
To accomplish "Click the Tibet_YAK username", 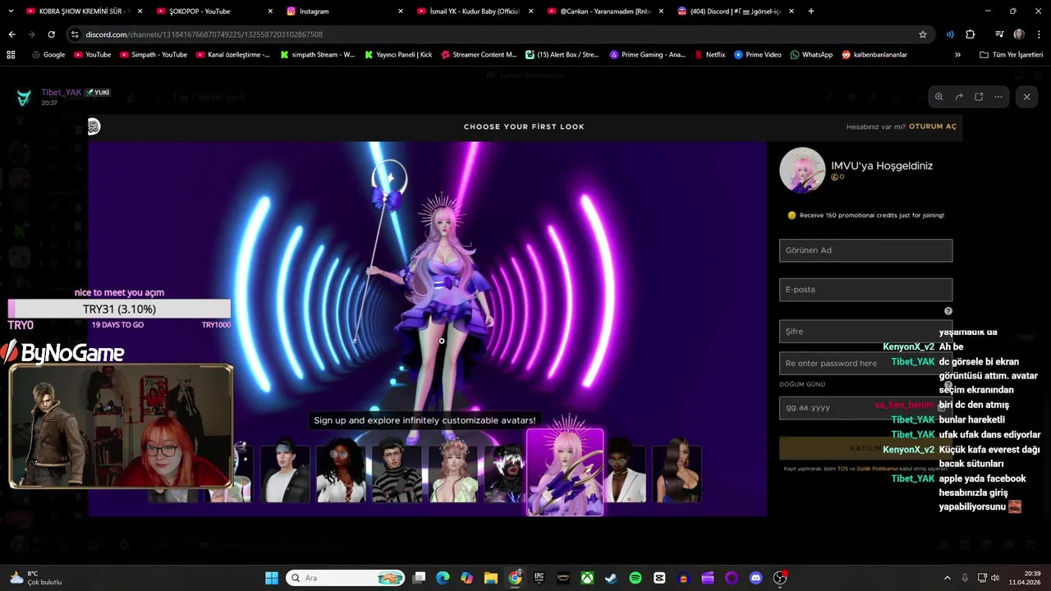I will point(62,93).
